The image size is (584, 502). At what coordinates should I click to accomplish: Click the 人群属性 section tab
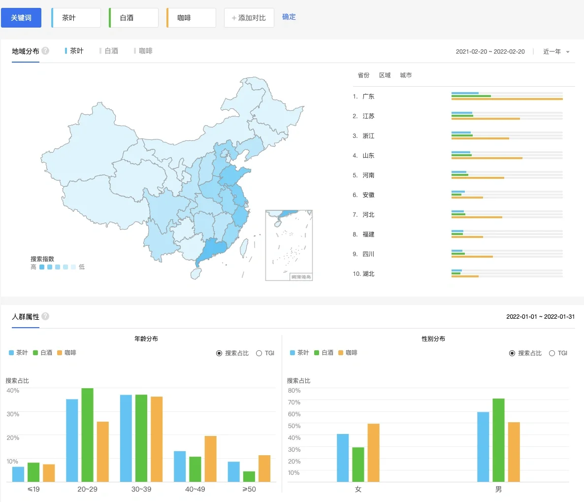coord(25,317)
